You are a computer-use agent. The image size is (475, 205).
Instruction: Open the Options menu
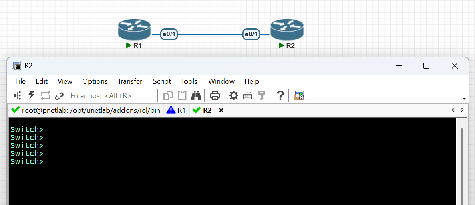click(x=95, y=81)
